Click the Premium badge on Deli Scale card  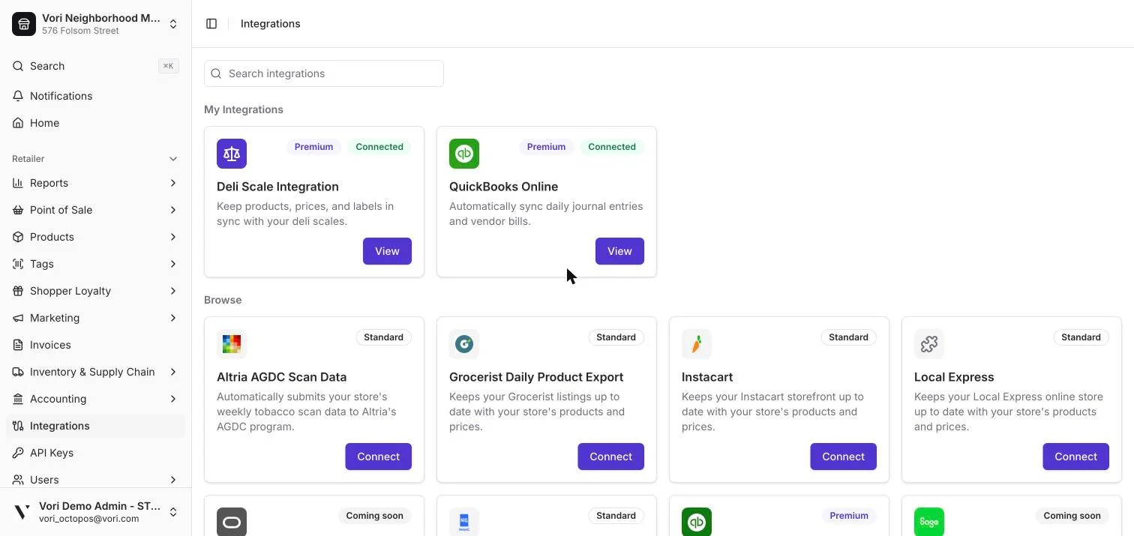tap(313, 147)
